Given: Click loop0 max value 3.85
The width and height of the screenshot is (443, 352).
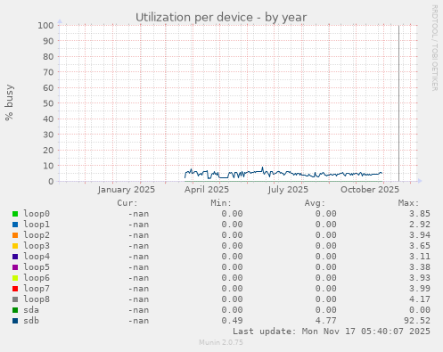Looking at the screenshot, I should 420,214.
